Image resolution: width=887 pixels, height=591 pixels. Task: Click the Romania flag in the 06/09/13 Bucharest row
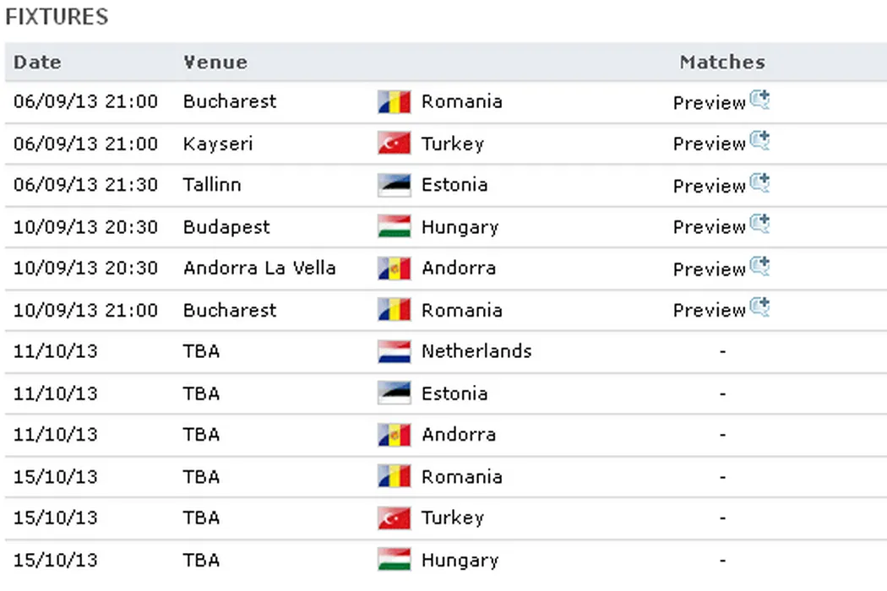[394, 102]
